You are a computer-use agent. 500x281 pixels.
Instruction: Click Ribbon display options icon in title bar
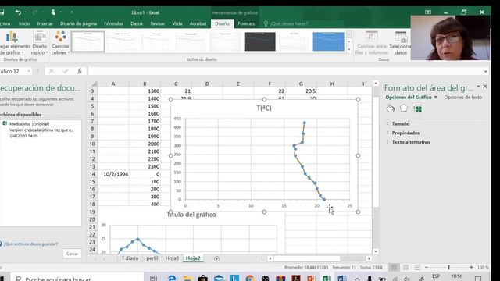[428, 12]
